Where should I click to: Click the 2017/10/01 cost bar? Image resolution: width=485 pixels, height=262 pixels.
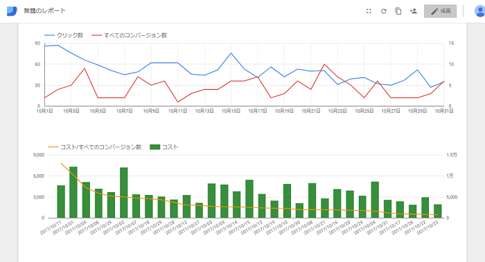click(73, 192)
